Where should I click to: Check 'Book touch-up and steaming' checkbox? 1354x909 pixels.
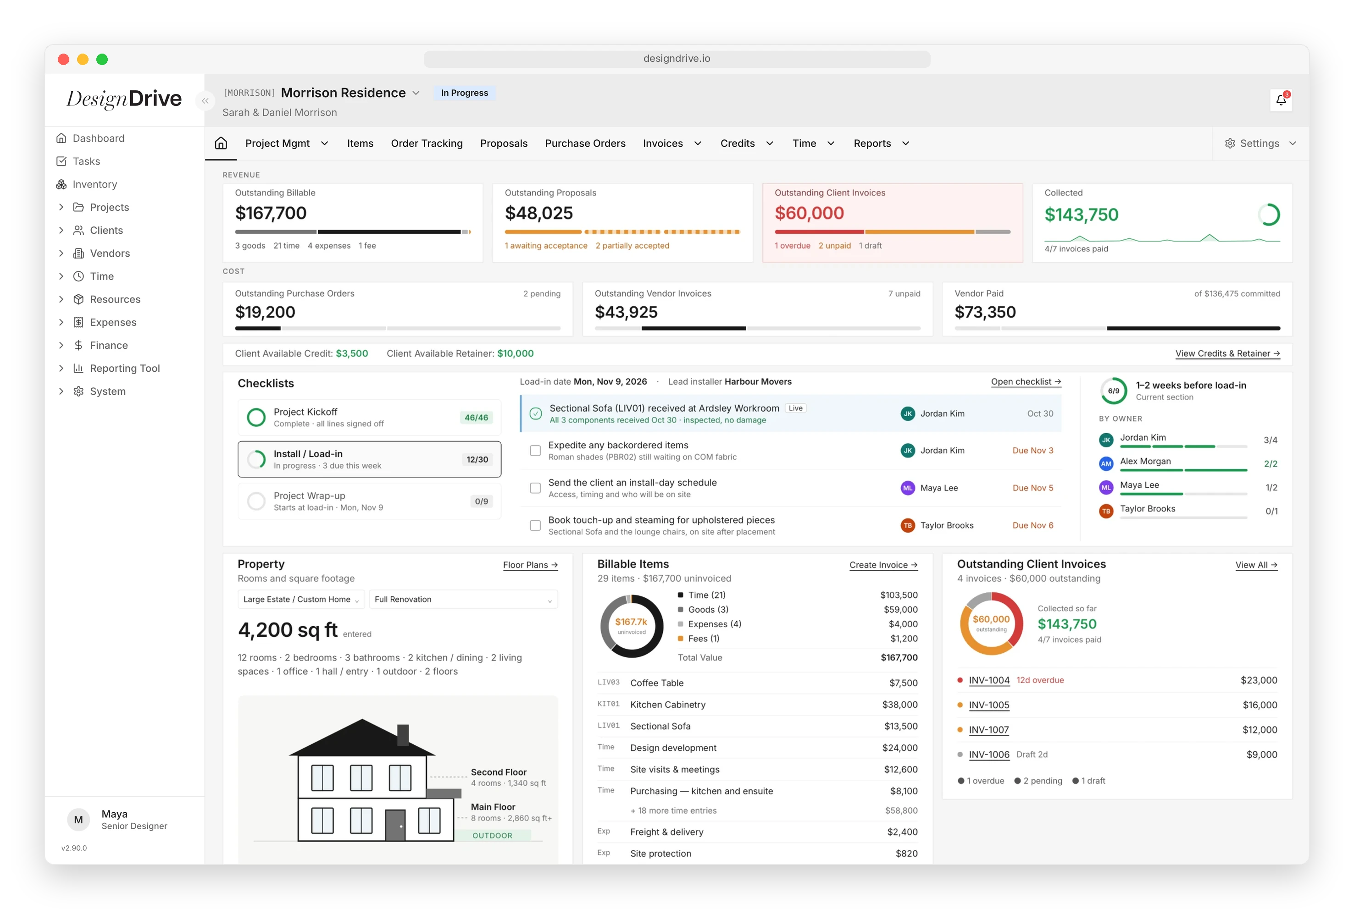point(535,525)
